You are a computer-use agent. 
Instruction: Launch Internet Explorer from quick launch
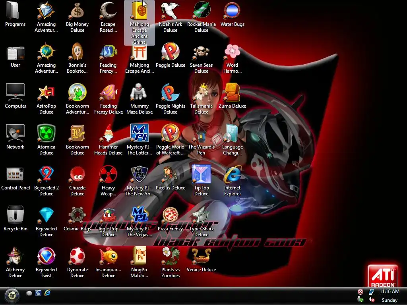47,293
